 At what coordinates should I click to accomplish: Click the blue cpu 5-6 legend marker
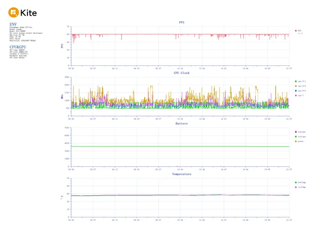296,90
